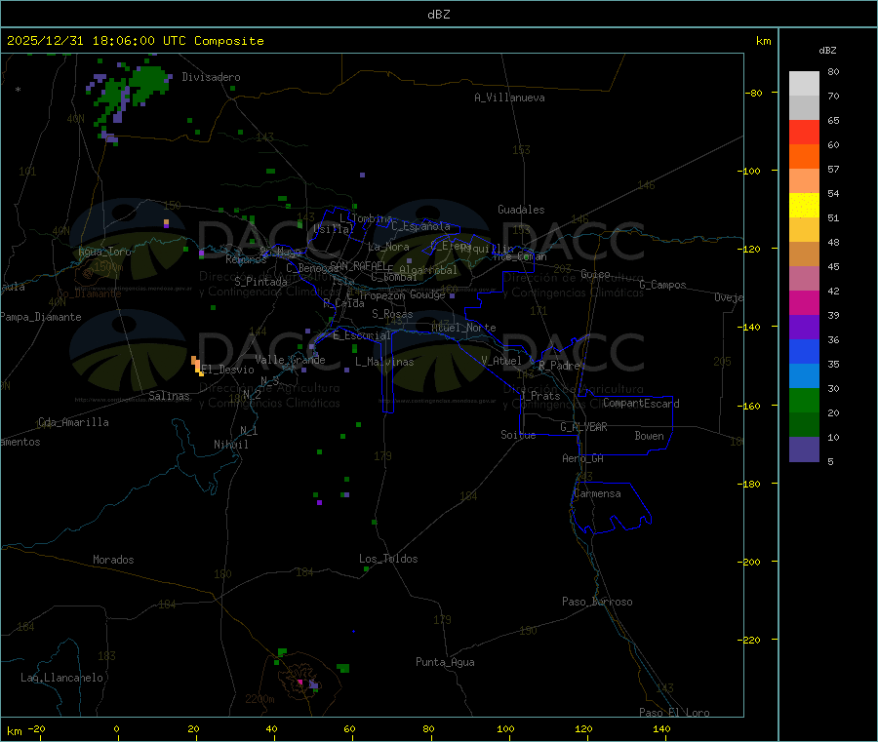Click the -220 km axis tick label

click(748, 641)
